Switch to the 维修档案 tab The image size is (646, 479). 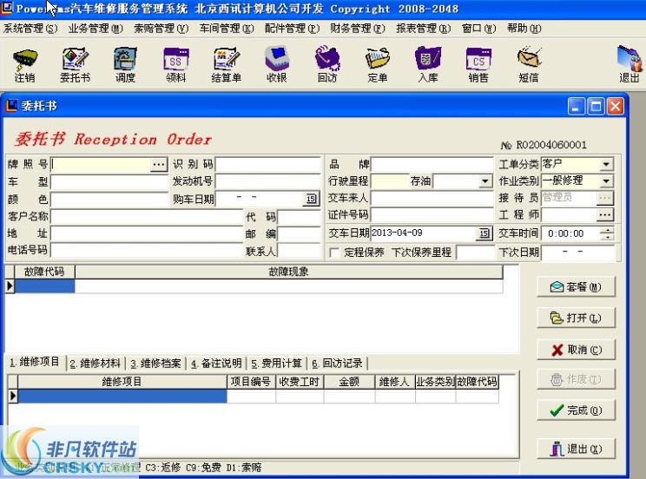(x=155, y=363)
